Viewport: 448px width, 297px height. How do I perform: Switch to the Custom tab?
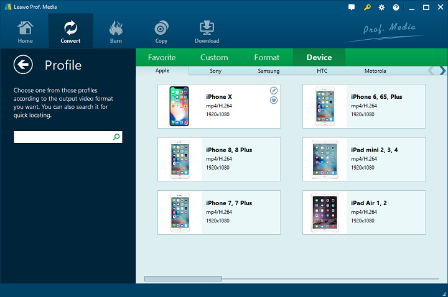tap(214, 57)
